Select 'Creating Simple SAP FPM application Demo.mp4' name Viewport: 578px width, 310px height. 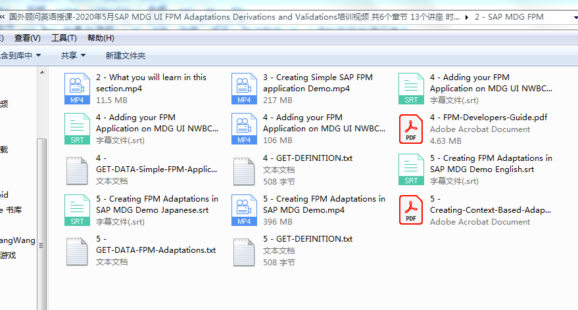(x=318, y=83)
